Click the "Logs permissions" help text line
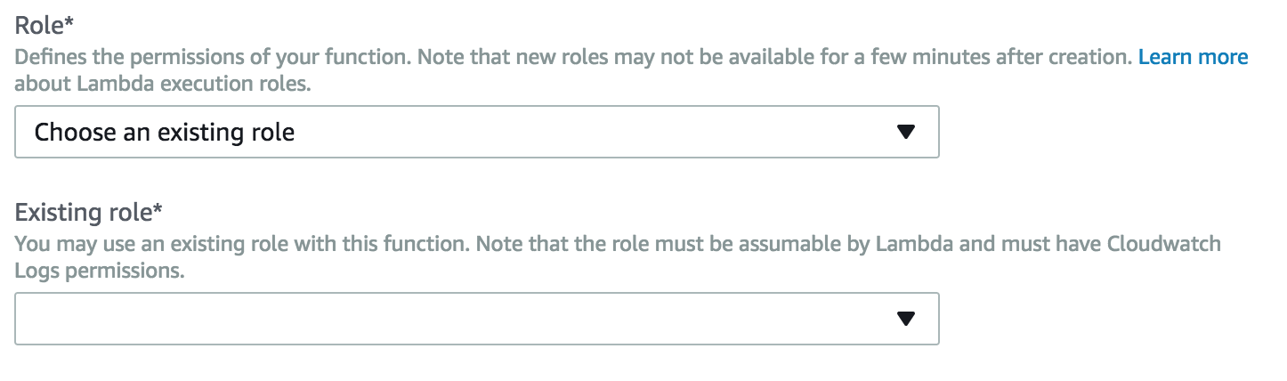The height and width of the screenshot is (381, 1287). (x=100, y=272)
